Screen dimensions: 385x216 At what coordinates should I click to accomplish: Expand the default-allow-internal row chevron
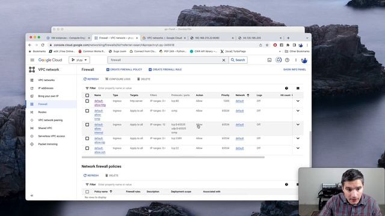(x=298, y=125)
